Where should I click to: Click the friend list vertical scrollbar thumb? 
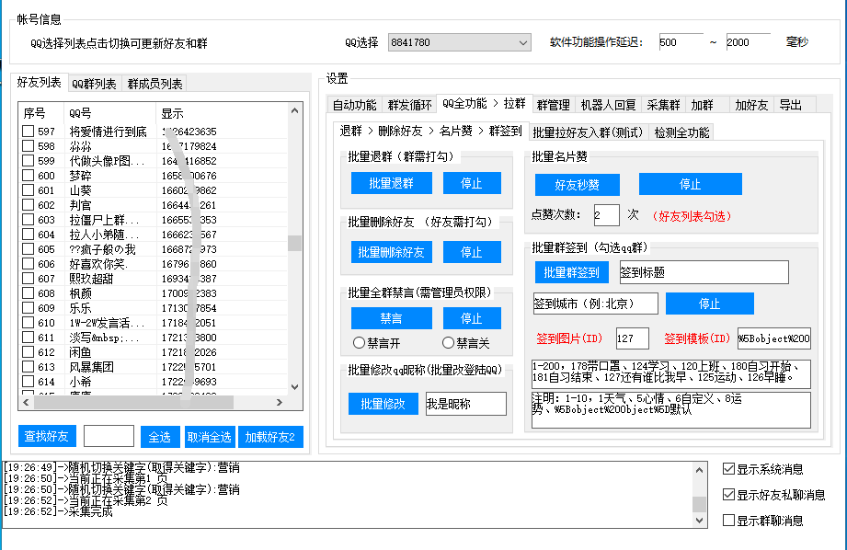pyautogui.click(x=294, y=243)
